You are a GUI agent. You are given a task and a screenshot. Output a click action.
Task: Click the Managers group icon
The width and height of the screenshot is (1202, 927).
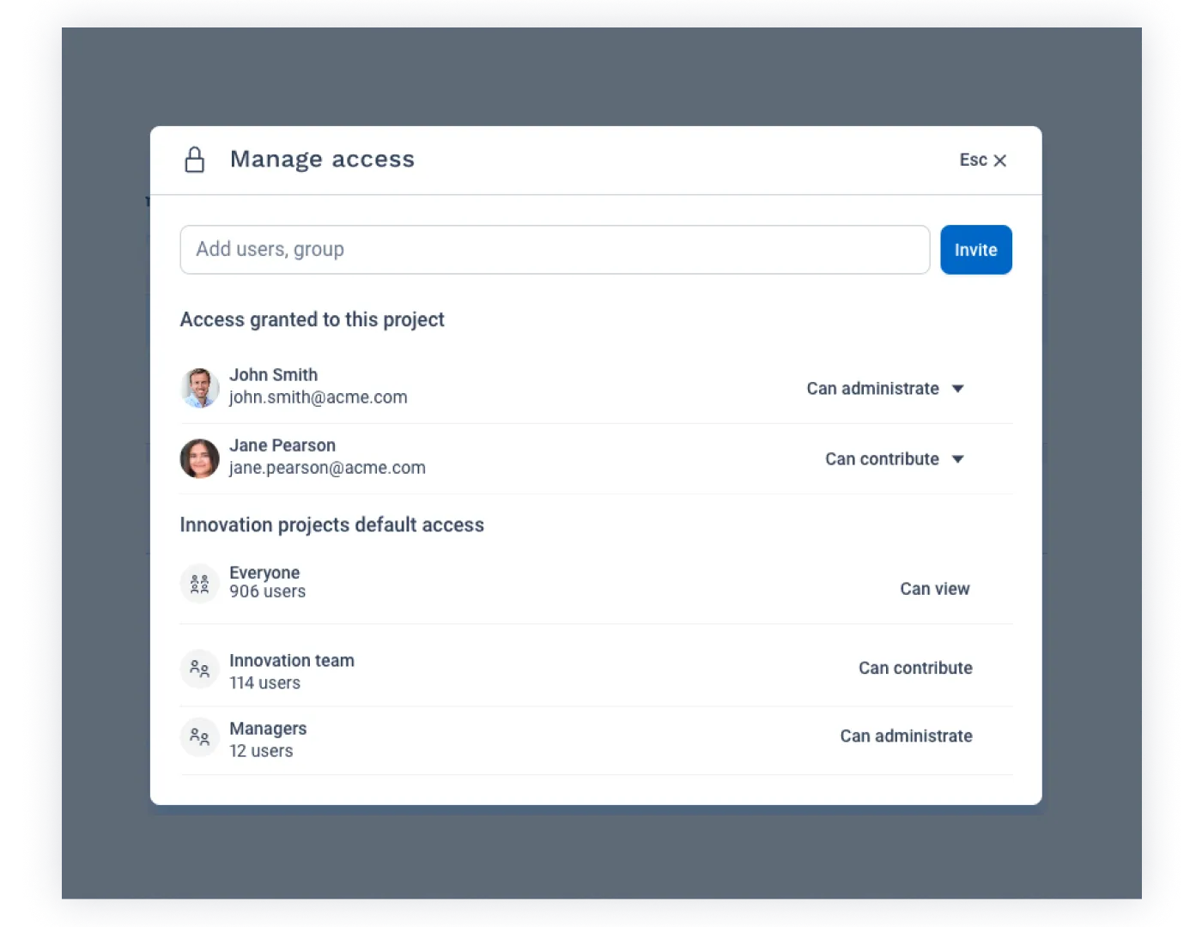tap(200, 737)
